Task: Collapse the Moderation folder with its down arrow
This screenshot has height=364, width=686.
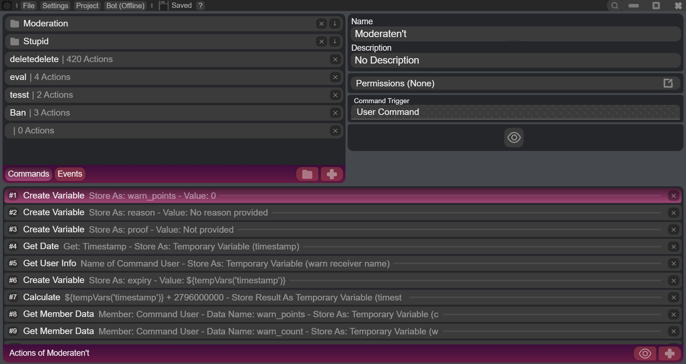Action: (x=334, y=24)
